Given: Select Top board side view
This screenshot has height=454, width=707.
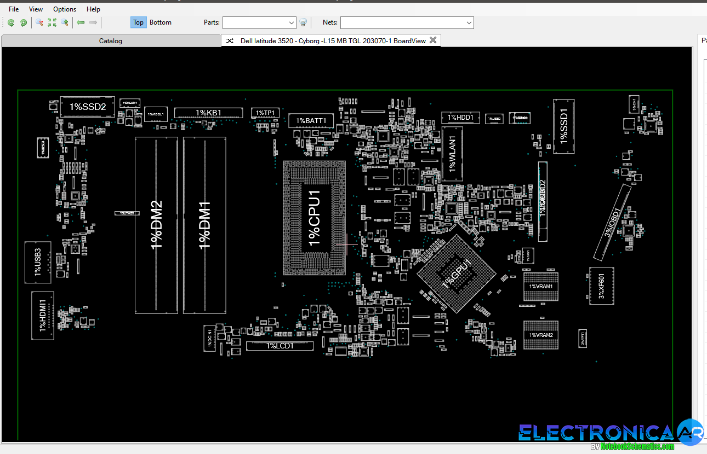Looking at the screenshot, I should point(138,22).
